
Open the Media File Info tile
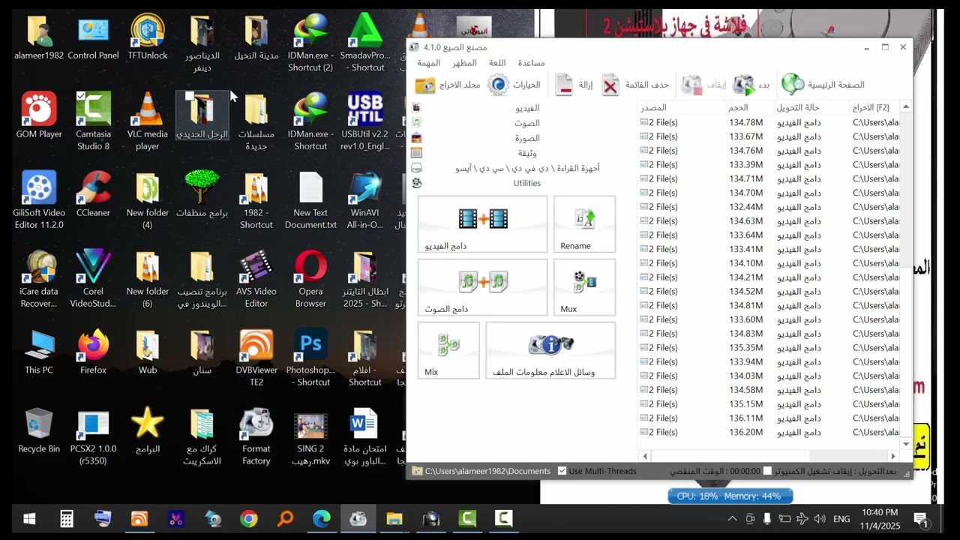[x=550, y=350]
